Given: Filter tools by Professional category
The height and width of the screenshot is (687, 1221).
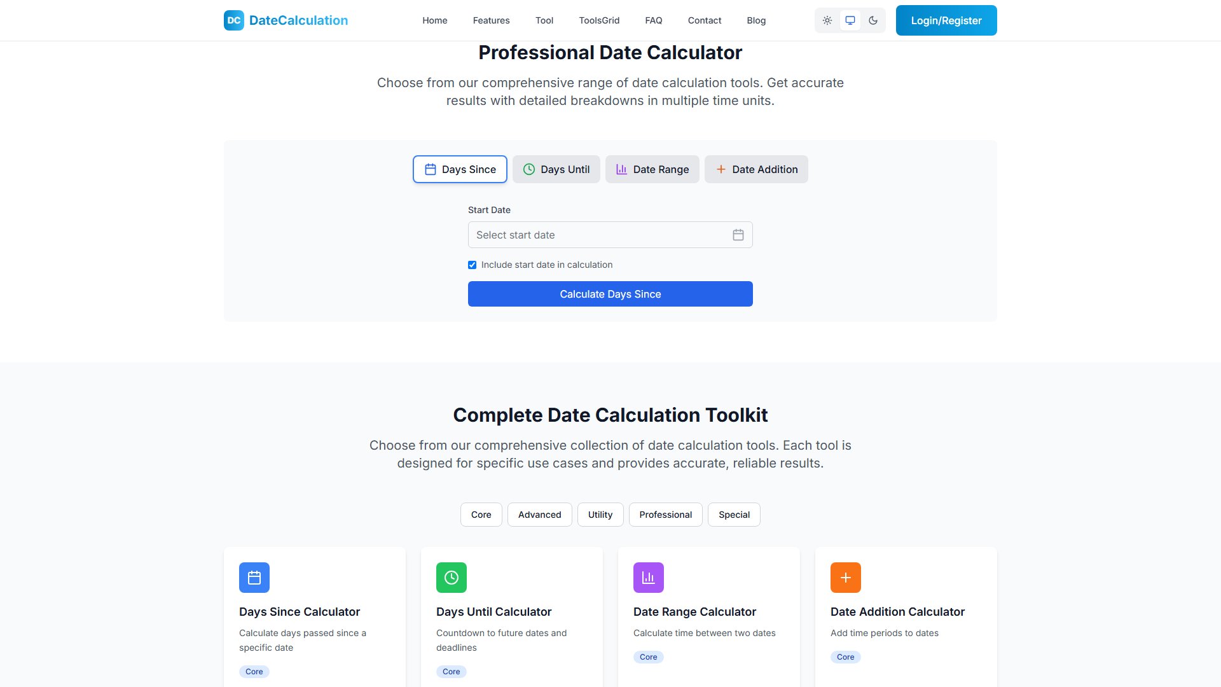Looking at the screenshot, I should (666, 515).
